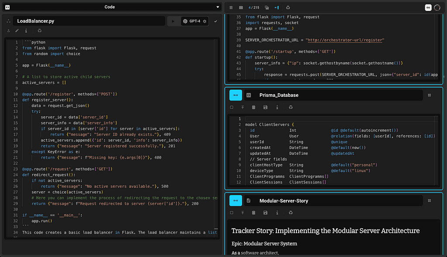
Task: Click the document icon beside Modular-Server-Story
Action: point(248,201)
